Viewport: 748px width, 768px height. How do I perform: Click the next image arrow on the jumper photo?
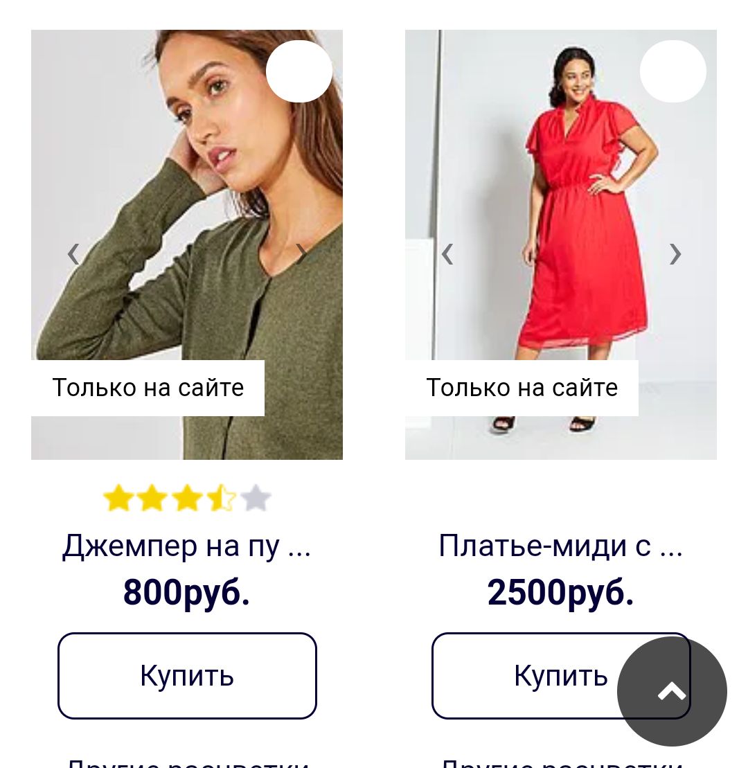[x=301, y=254]
